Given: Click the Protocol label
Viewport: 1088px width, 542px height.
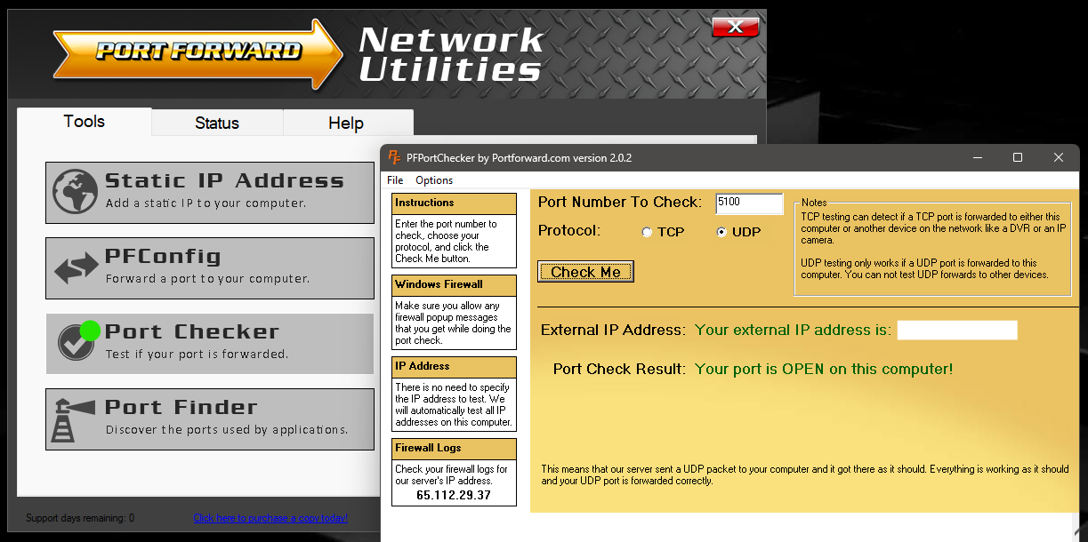Looking at the screenshot, I should click(569, 231).
